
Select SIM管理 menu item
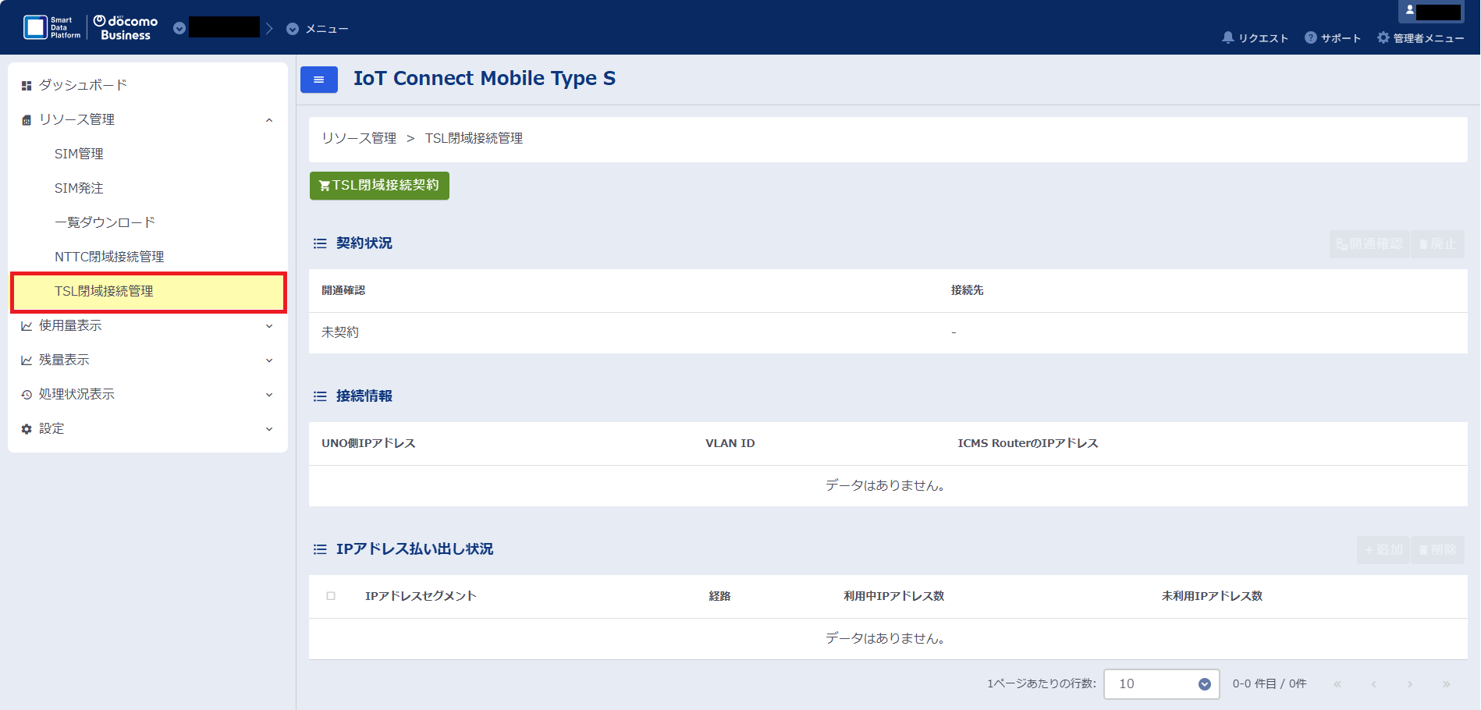[x=147, y=154]
